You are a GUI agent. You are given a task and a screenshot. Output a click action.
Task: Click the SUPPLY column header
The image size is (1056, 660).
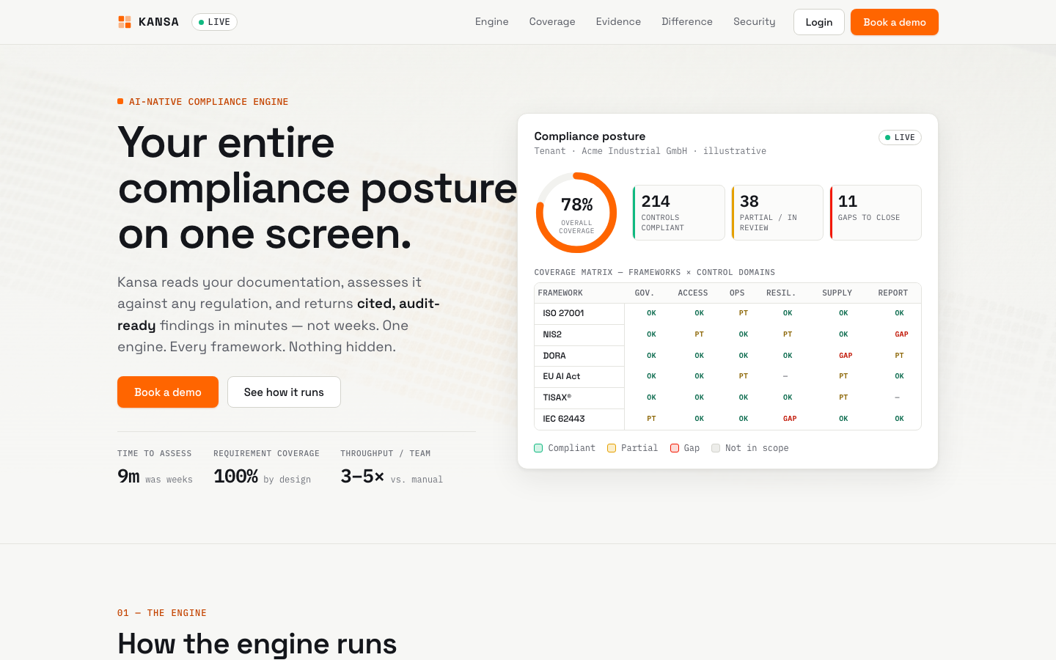pos(837,293)
